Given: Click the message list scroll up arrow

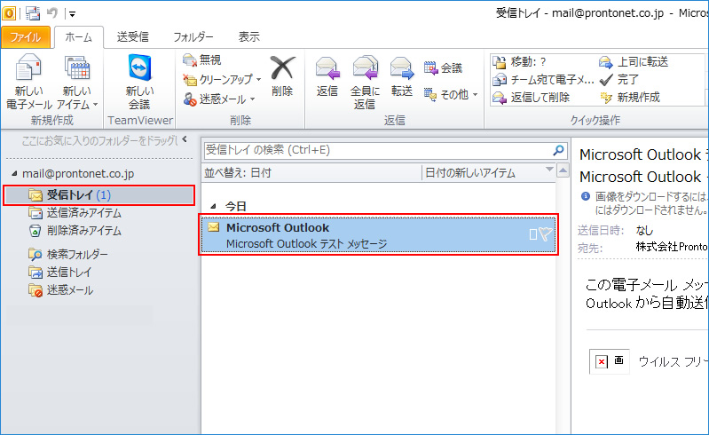Looking at the screenshot, I should (563, 171).
